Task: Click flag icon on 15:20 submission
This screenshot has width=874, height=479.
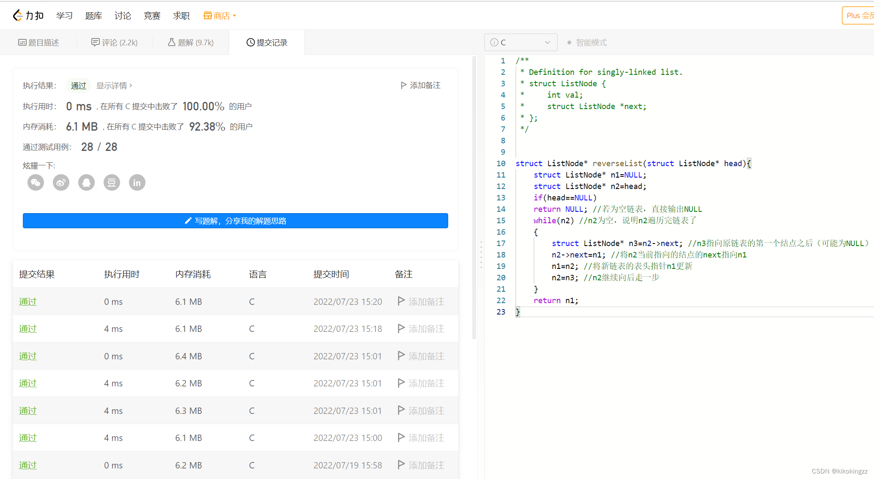Action: point(401,301)
